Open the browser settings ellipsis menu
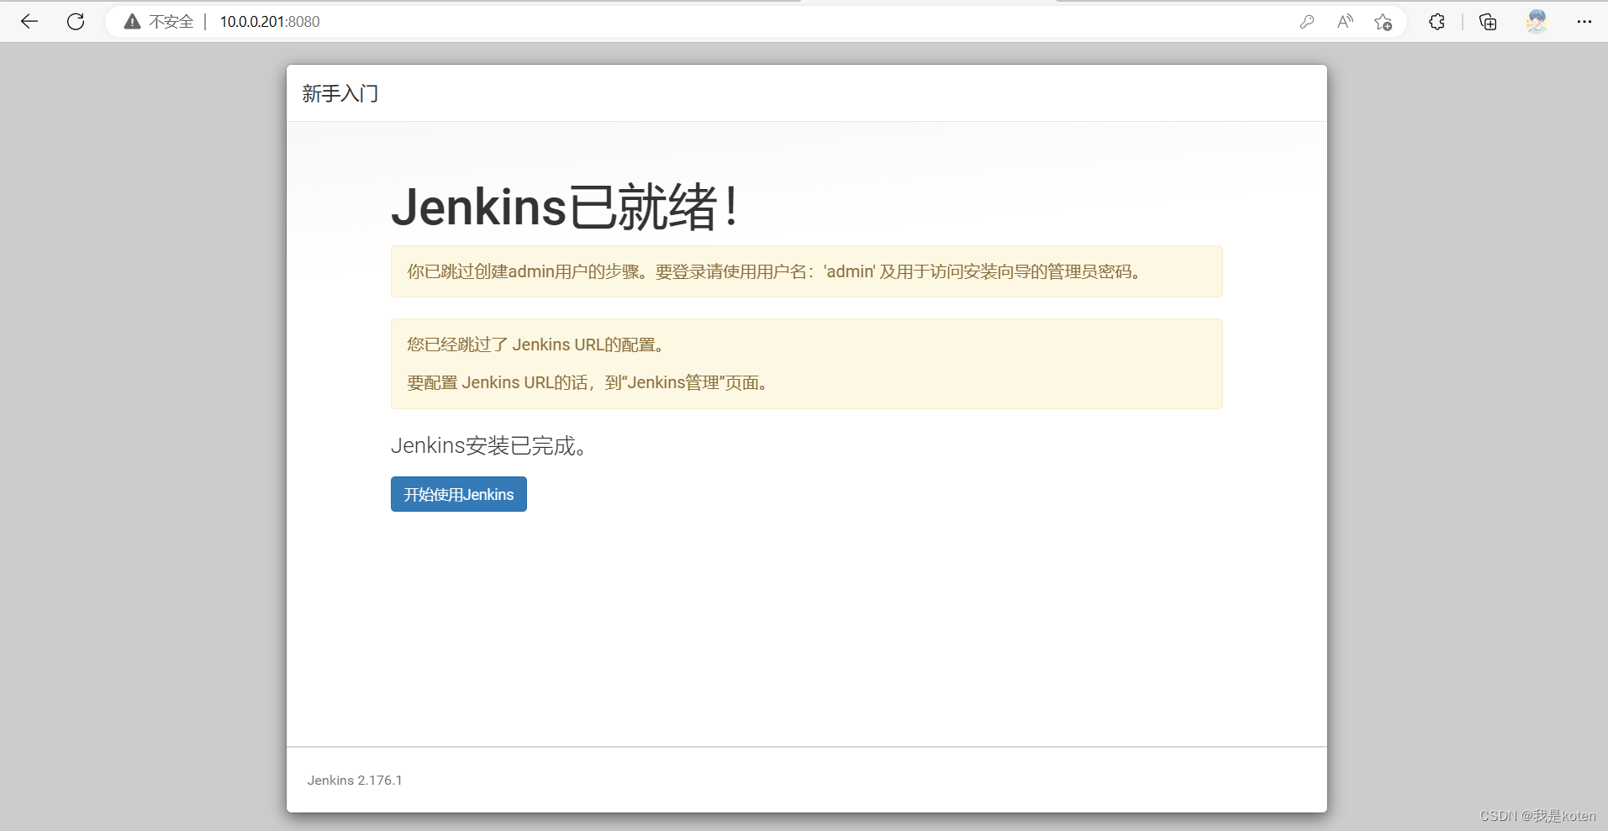This screenshot has height=831, width=1608. 1584,22
